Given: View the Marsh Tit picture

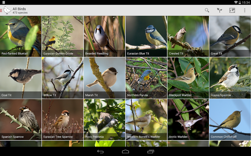Looking at the screenshot, I should (104, 78).
